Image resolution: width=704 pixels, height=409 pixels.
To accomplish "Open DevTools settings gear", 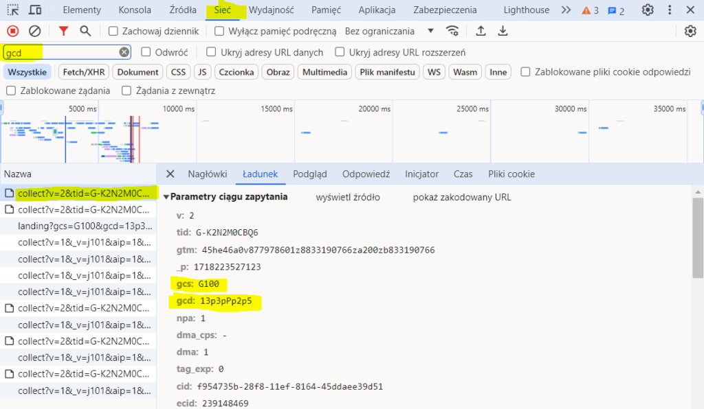I will click(648, 10).
